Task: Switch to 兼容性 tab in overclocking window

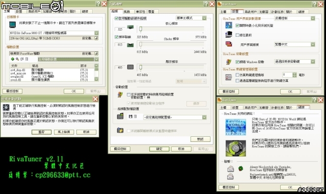Action: click(141, 12)
